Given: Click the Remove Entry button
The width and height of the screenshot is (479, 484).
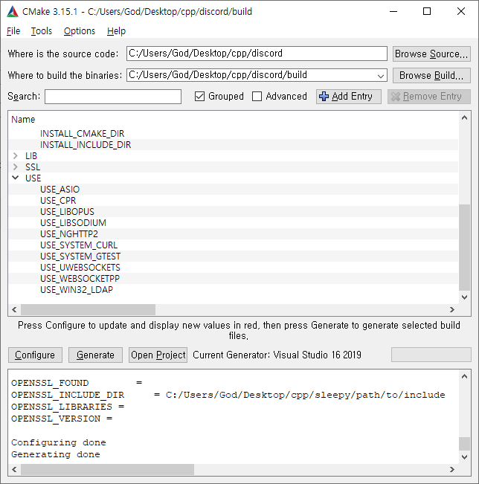Looking at the screenshot, I should 429,97.
